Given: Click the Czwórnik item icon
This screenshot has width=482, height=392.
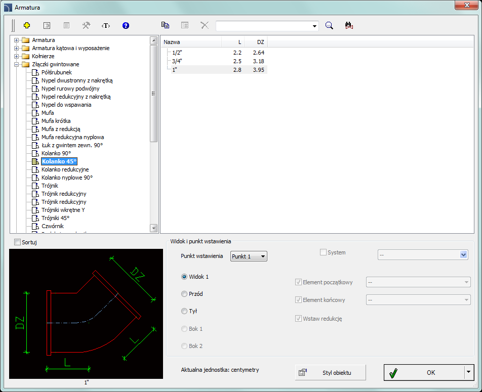Looking at the screenshot, I should point(35,226).
